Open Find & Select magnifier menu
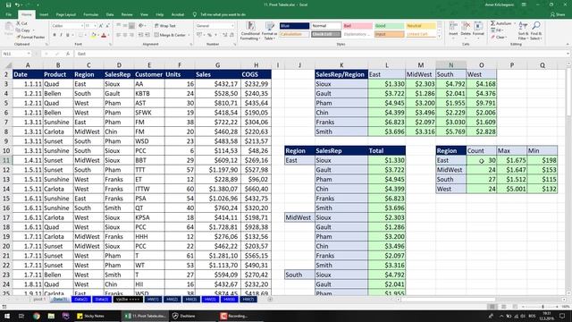The width and height of the screenshot is (572, 322). pyautogui.click(x=536, y=30)
